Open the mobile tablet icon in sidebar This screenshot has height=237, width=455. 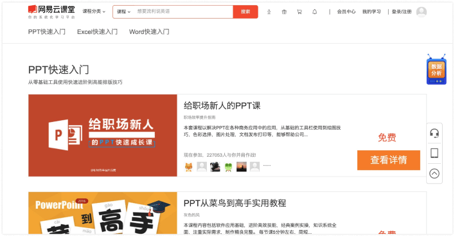434,153
